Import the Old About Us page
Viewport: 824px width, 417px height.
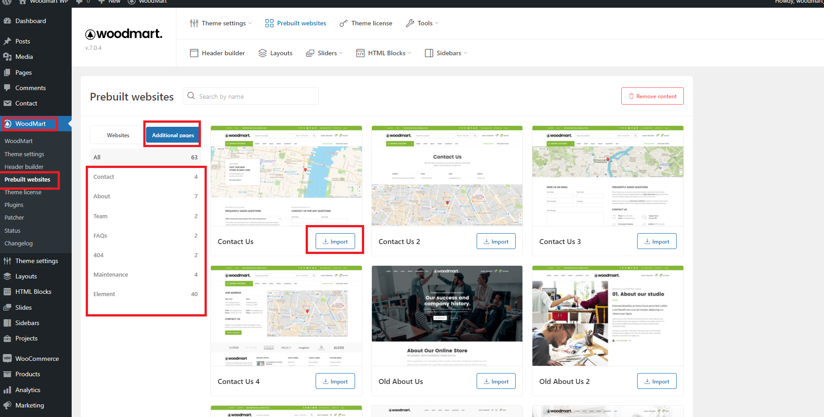[496, 381]
